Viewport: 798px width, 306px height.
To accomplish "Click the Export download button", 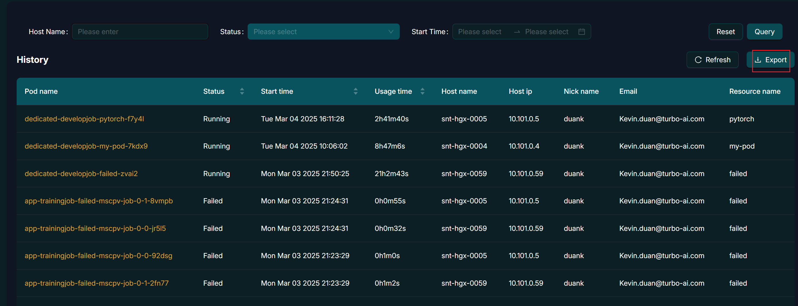I will [x=770, y=60].
